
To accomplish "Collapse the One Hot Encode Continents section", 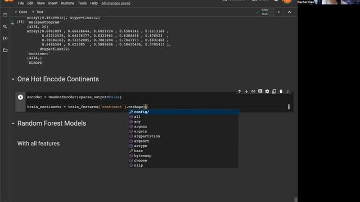I will pyautogui.click(x=13, y=79).
